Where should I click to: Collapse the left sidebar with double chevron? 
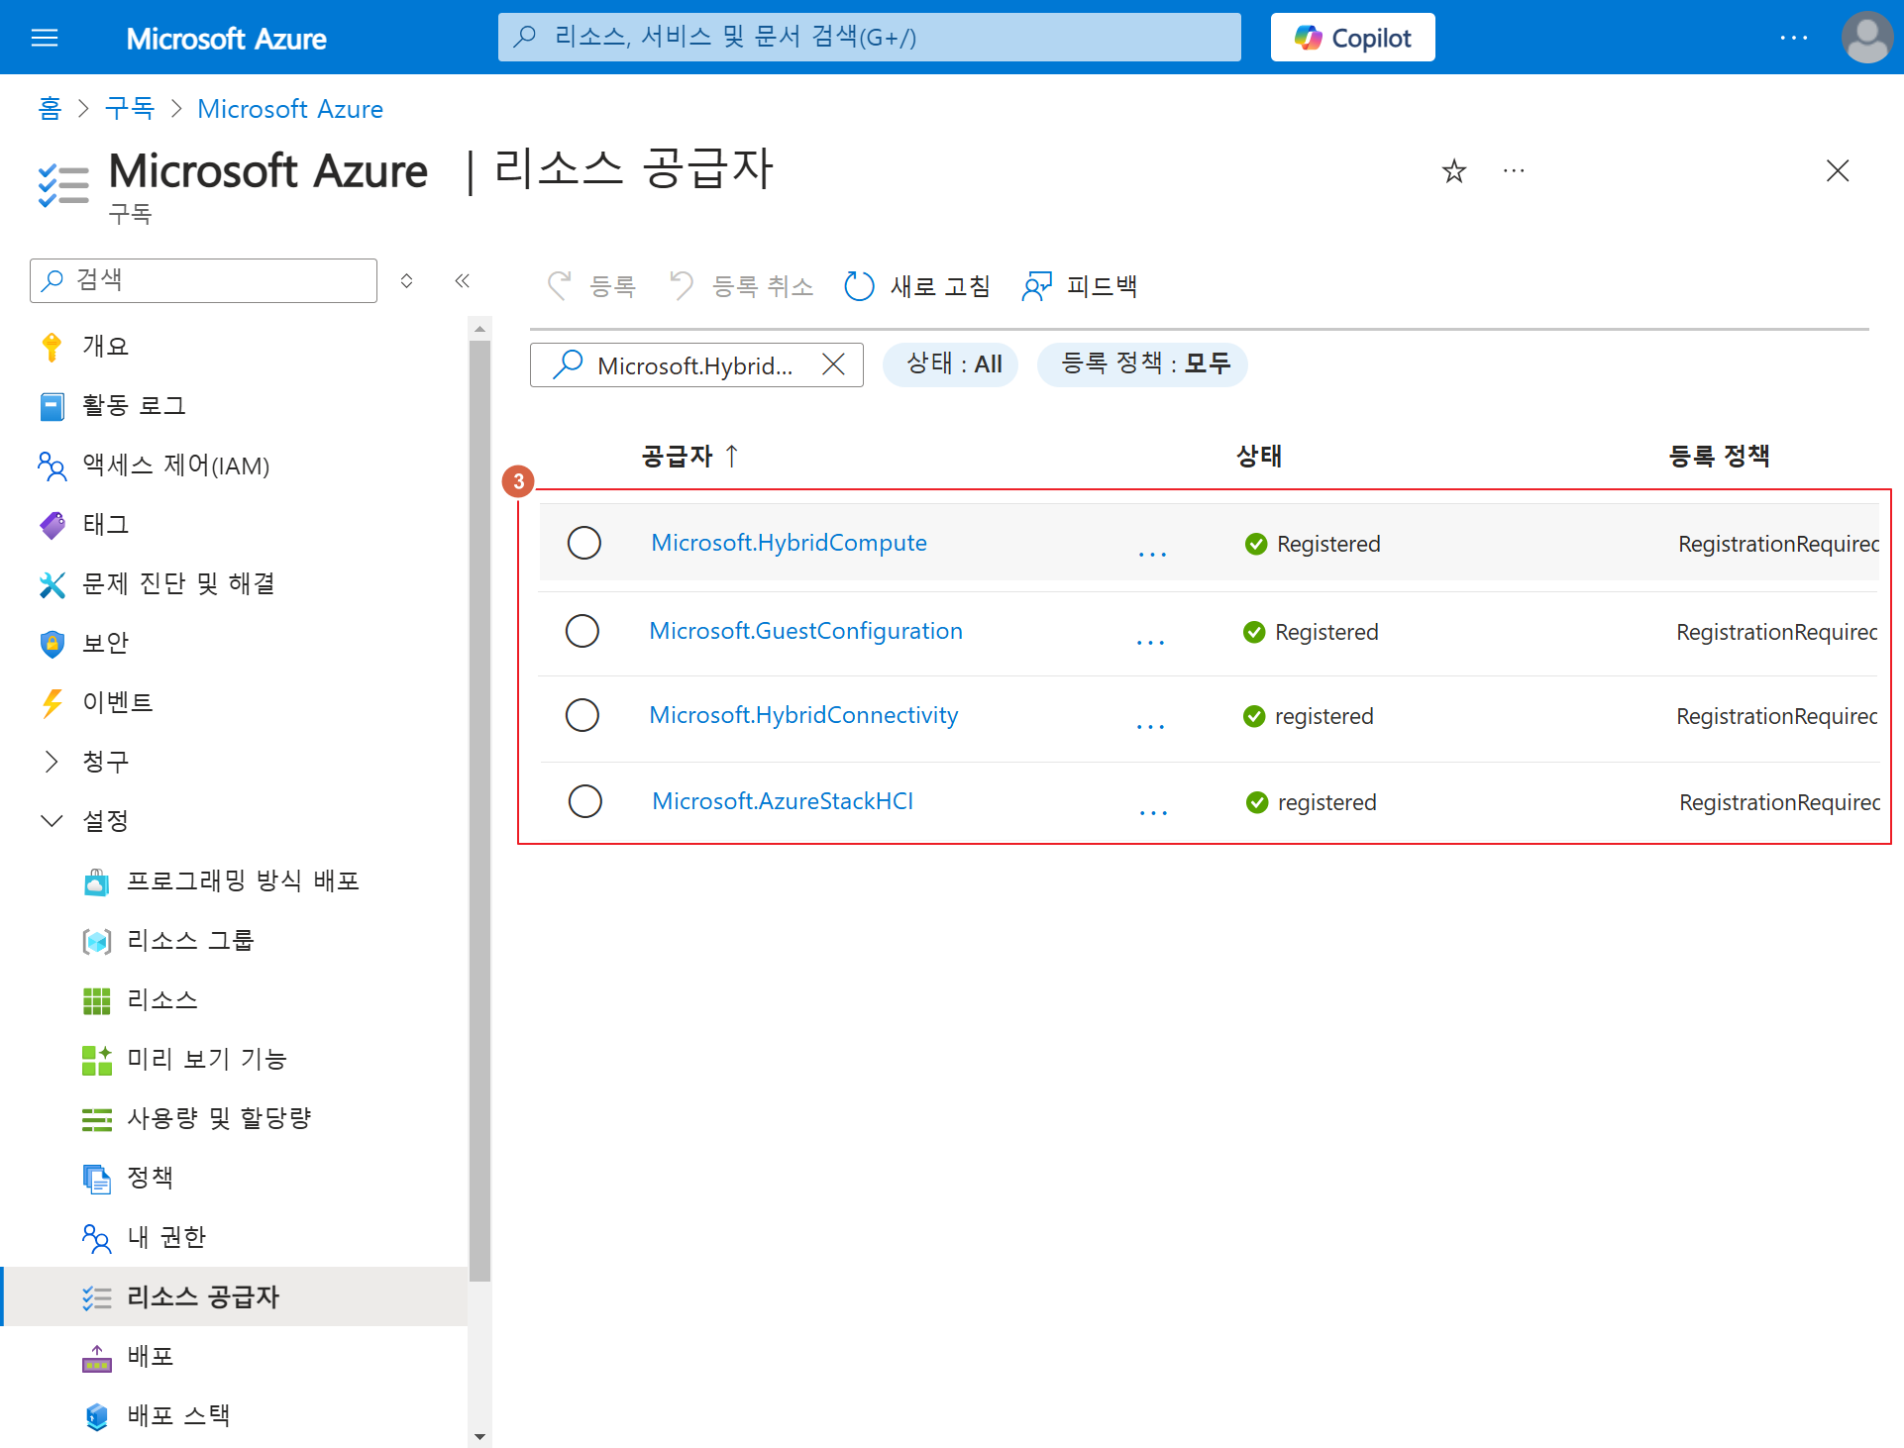click(462, 280)
